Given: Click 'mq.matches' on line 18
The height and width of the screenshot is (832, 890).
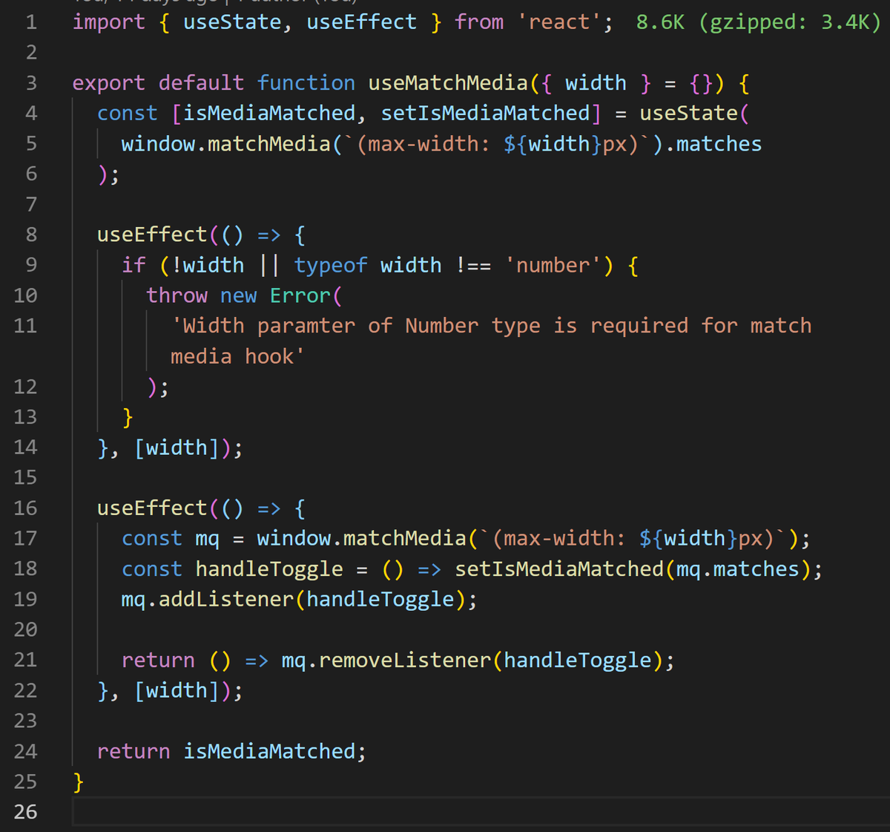Looking at the screenshot, I should 737,570.
